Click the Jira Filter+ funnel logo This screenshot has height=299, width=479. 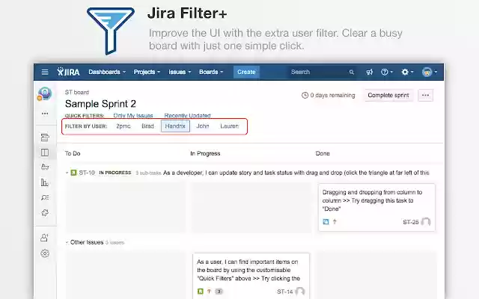[x=111, y=31]
